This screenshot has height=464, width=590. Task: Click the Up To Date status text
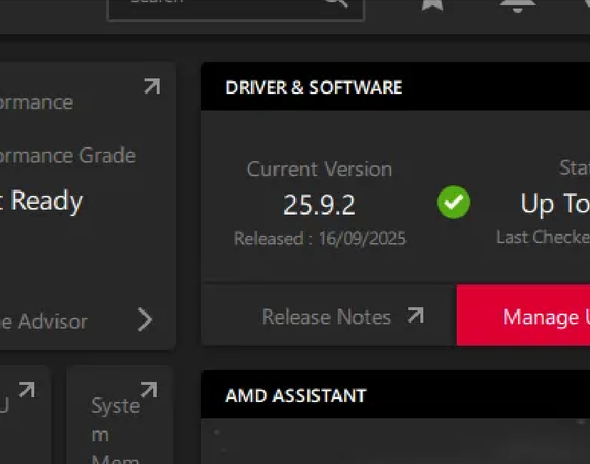coord(555,204)
